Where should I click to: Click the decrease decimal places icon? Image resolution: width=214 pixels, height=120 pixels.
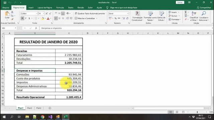127,18
